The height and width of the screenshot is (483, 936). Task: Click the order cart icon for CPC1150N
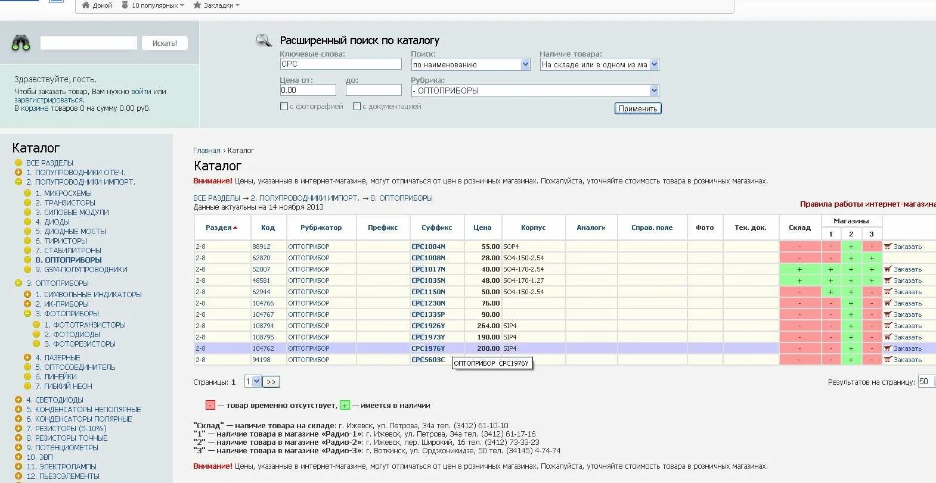pos(888,291)
